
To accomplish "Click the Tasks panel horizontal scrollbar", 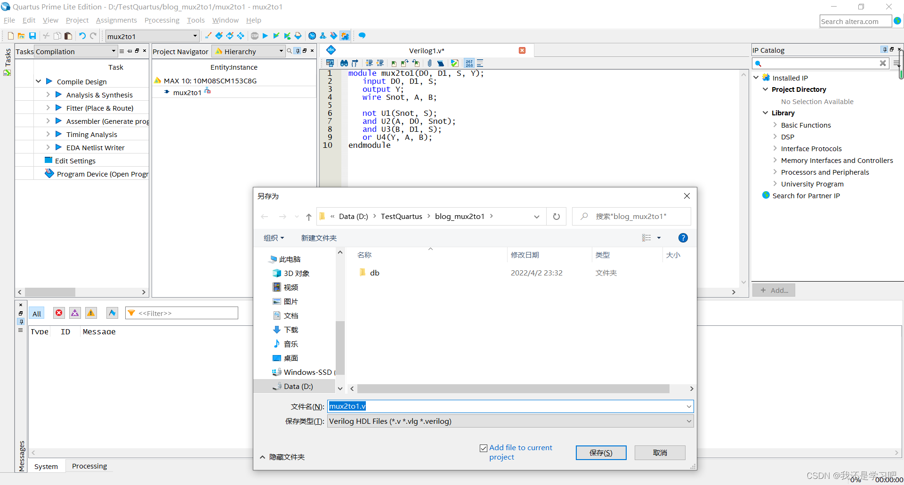I will pos(50,292).
